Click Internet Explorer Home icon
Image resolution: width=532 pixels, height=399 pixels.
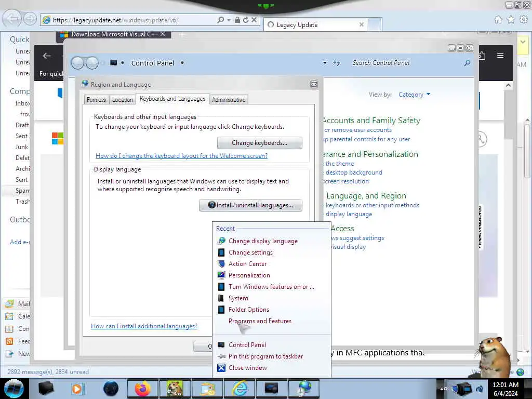(x=498, y=20)
